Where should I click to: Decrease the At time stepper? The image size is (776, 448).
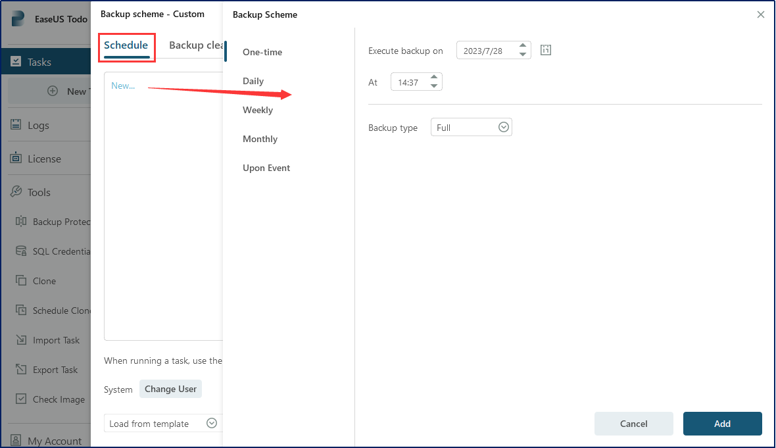(x=434, y=86)
